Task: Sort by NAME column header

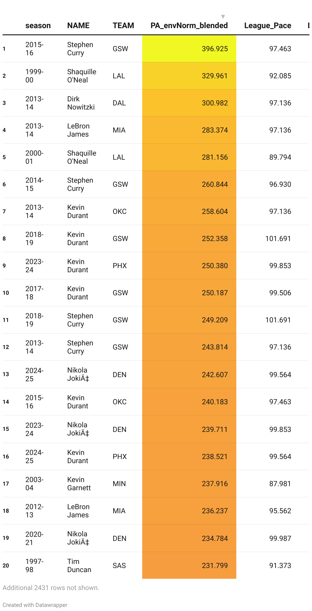Action: coord(78,26)
